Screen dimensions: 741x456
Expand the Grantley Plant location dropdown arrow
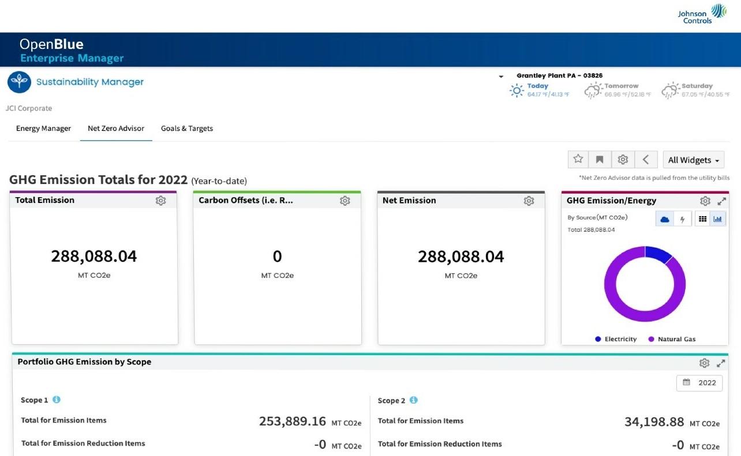[x=501, y=76]
